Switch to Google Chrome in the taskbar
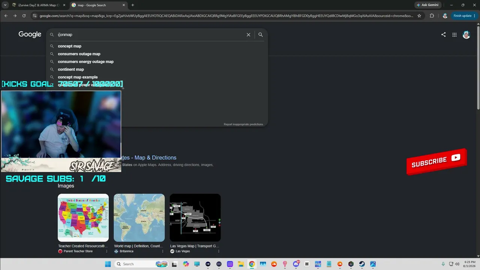 pos(252,264)
